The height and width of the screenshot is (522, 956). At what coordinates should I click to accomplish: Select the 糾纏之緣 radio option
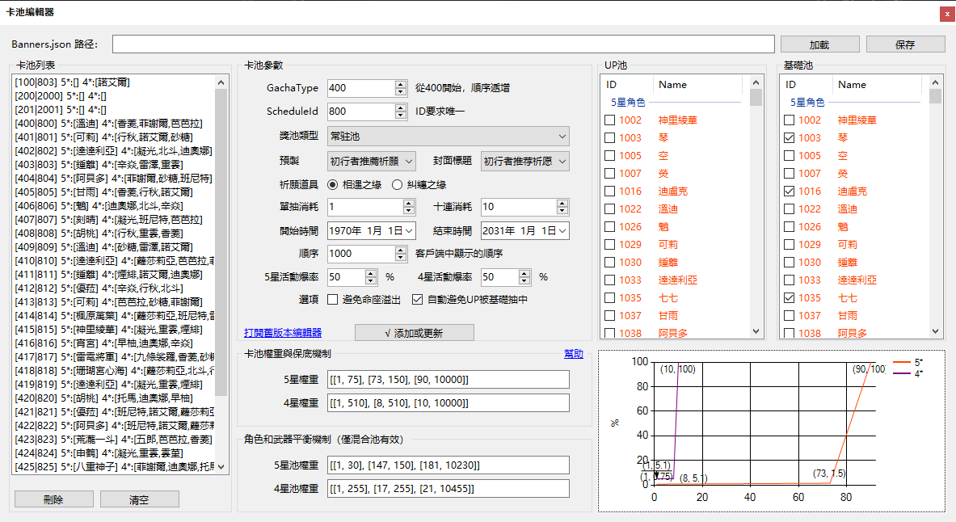coord(397,184)
